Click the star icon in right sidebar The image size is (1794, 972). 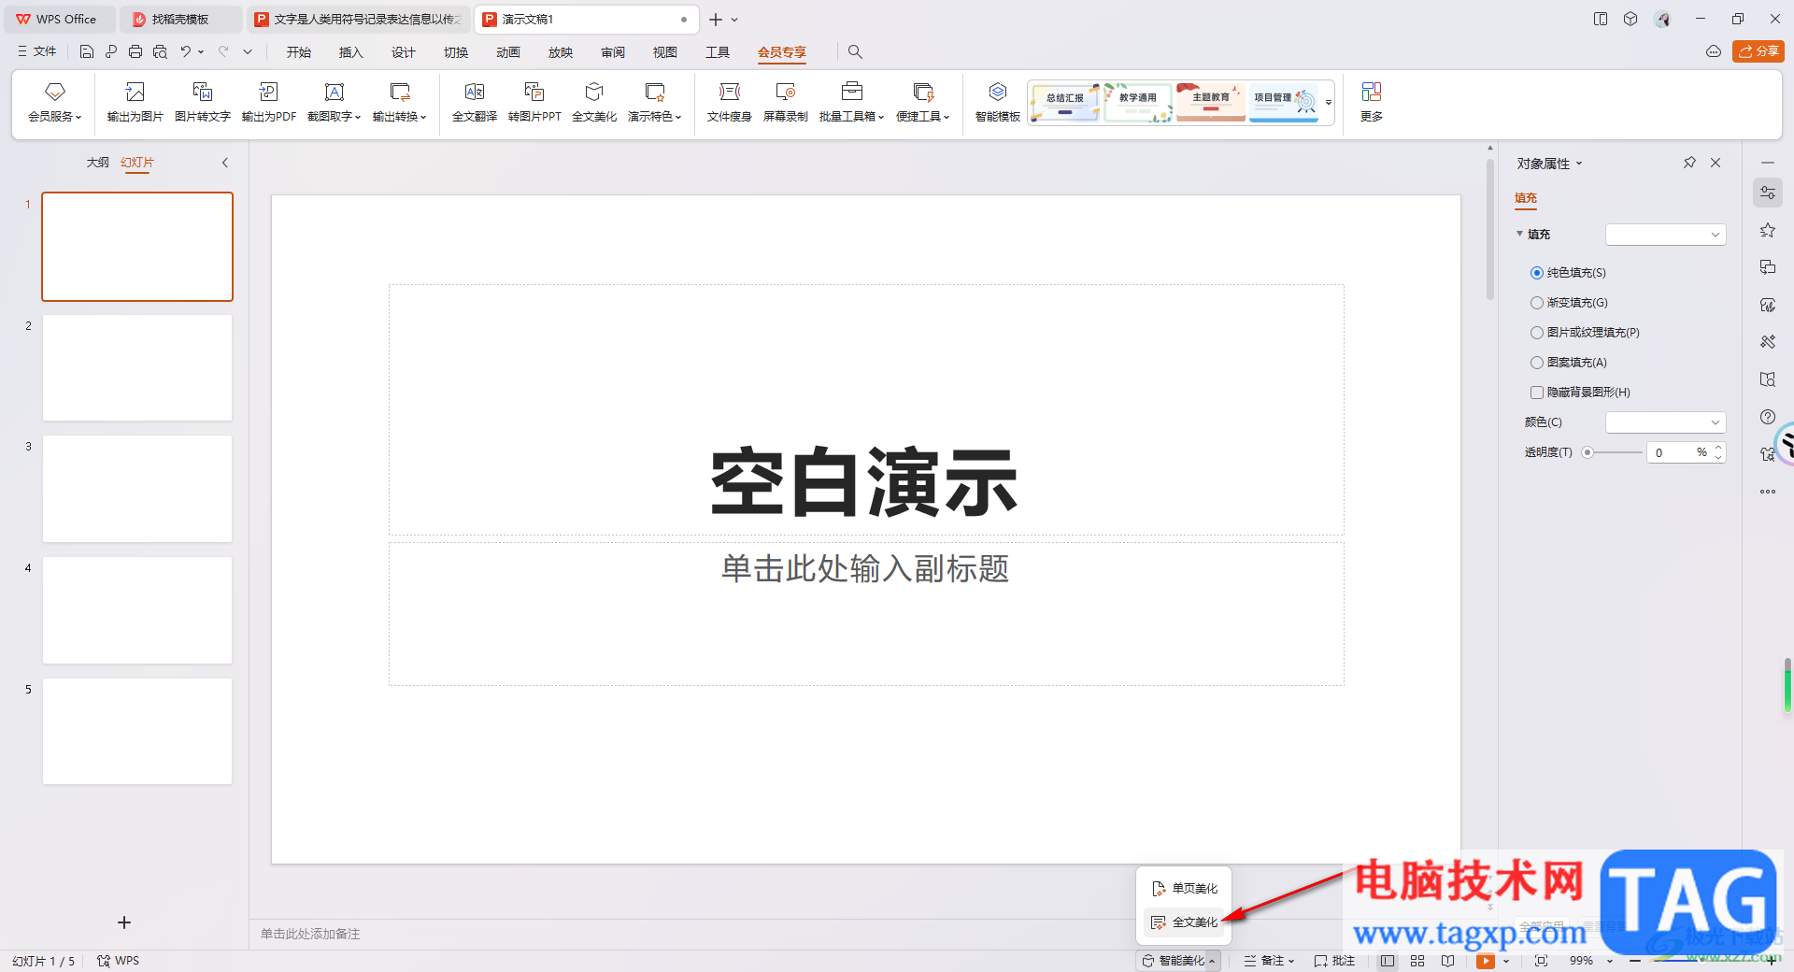pos(1768,230)
